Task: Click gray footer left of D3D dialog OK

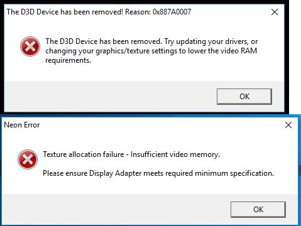Action: (109, 97)
